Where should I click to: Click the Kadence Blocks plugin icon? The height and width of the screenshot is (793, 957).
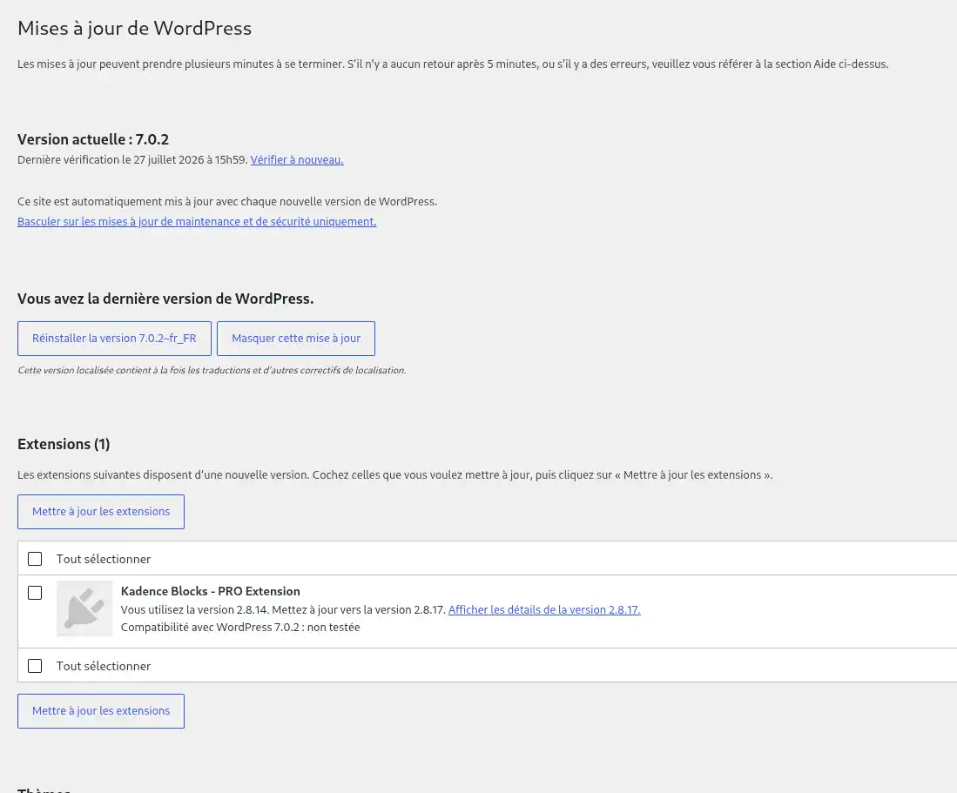tap(84, 608)
